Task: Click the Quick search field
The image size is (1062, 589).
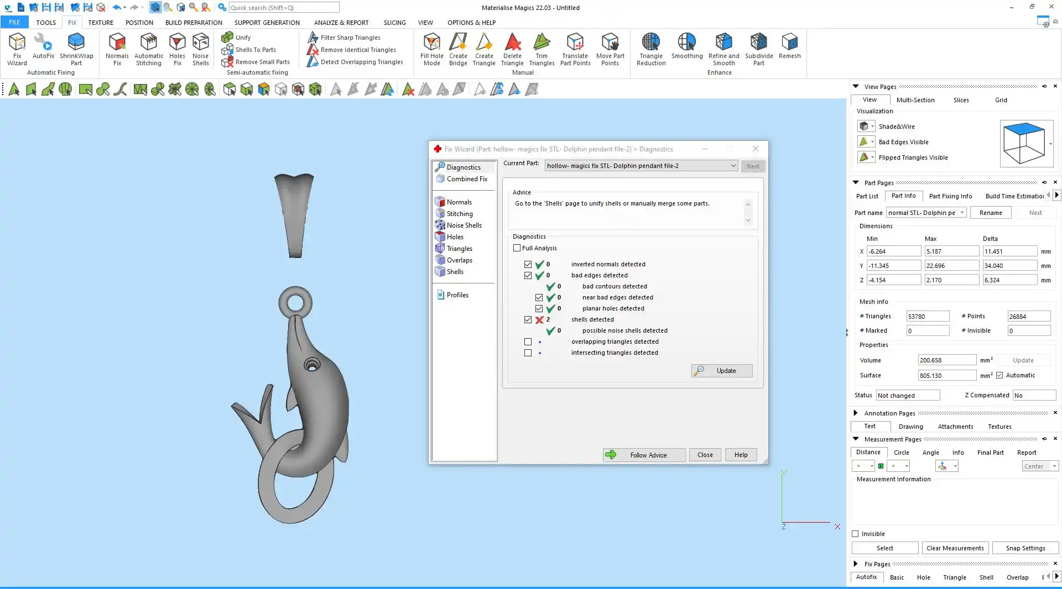Action: coord(284,8)
